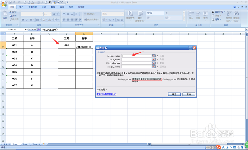Click the confirm checkmark in formula bar
This screenshot has width=248, height=150.
click(x=35, y=30)
